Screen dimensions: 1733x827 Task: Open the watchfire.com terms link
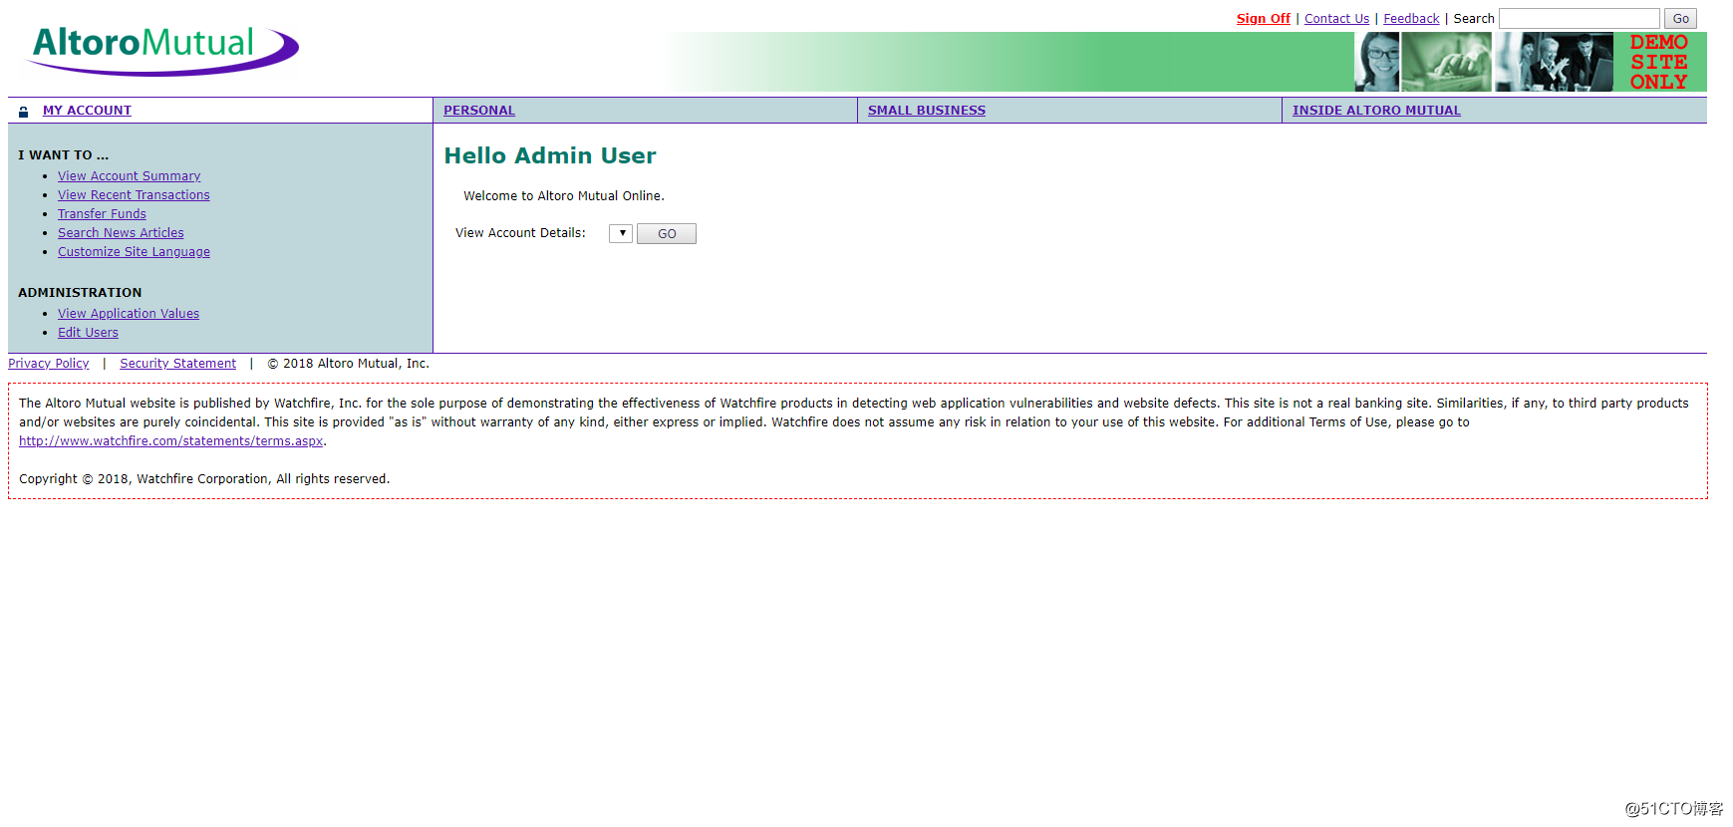point(171,441)
